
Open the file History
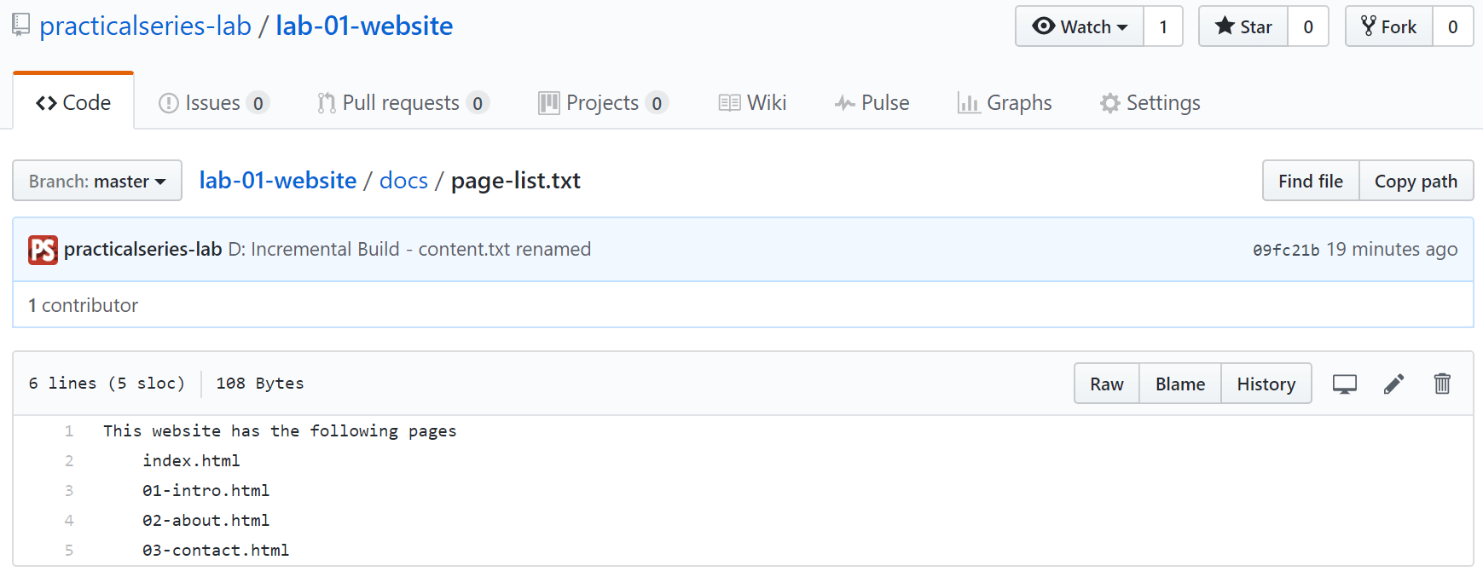pos(1266,384)
